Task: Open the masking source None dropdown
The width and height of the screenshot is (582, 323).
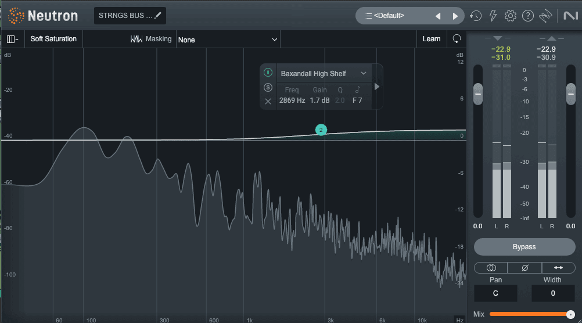Action: [x=228, y=40]
